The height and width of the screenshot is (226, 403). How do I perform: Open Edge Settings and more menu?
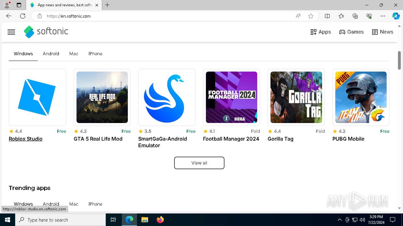click(x=383, y=16)
